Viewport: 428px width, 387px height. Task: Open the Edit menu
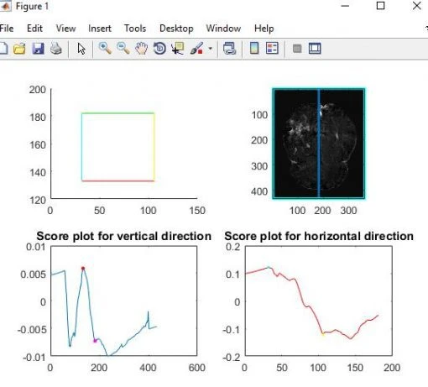(34, 29)
